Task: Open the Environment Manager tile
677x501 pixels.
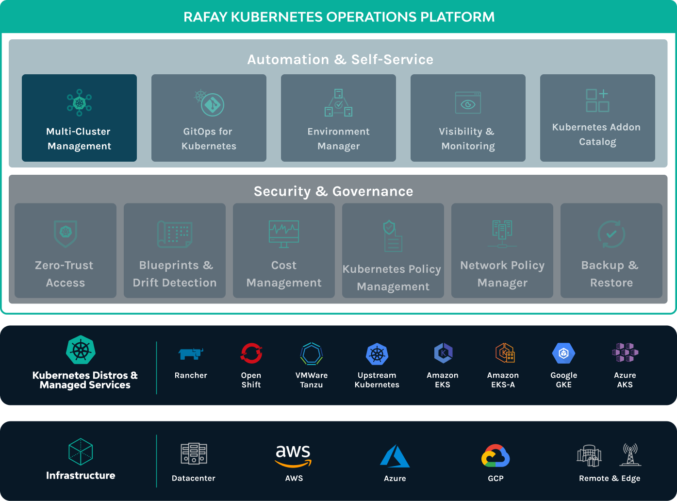Action: pyautogui.click(x=338, y=118)
